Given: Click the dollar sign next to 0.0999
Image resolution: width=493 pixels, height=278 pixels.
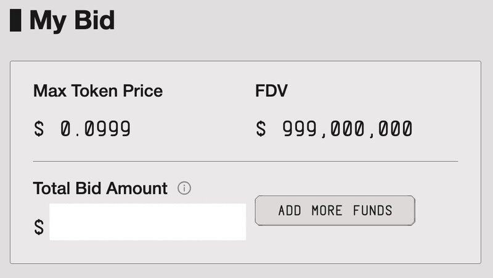Looking at the screenshot, I should 39,129.
